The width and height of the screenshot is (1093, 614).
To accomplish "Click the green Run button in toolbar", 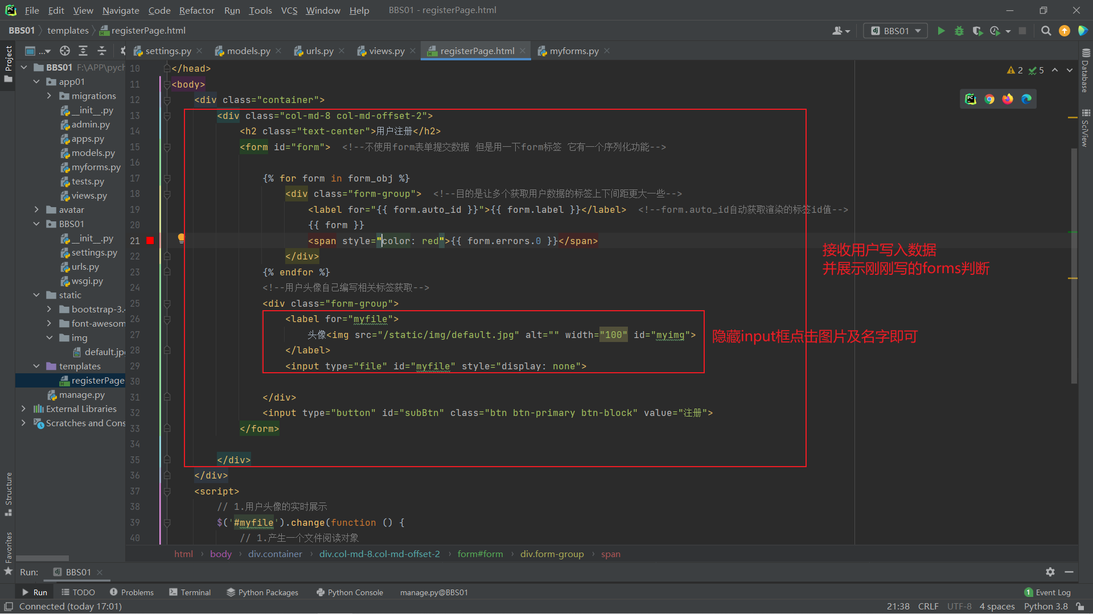I will click(x=941, y=31).
